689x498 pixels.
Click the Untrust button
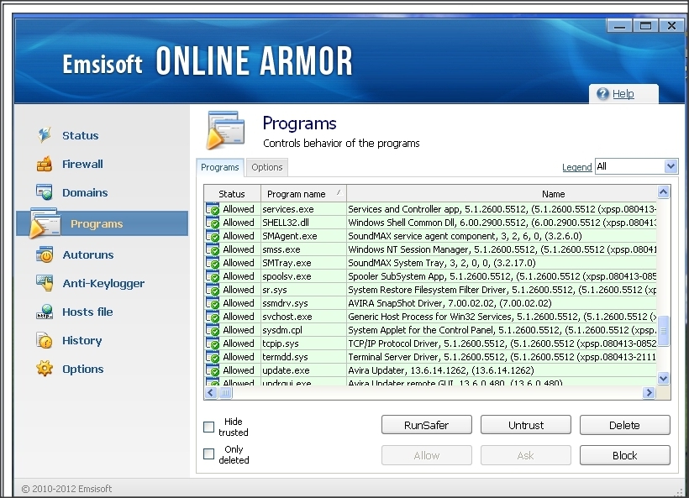click(525, 425)
